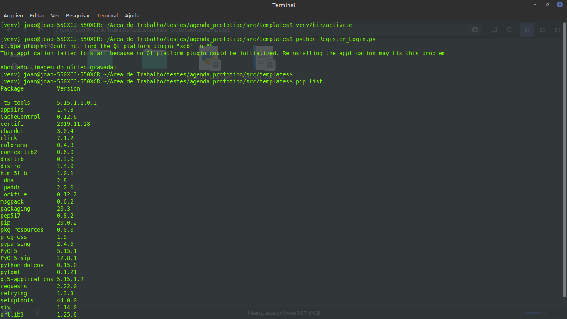Select the background icon grid view button
The image size is (567, 319).
pyautogui.click(x=527, y=30)
